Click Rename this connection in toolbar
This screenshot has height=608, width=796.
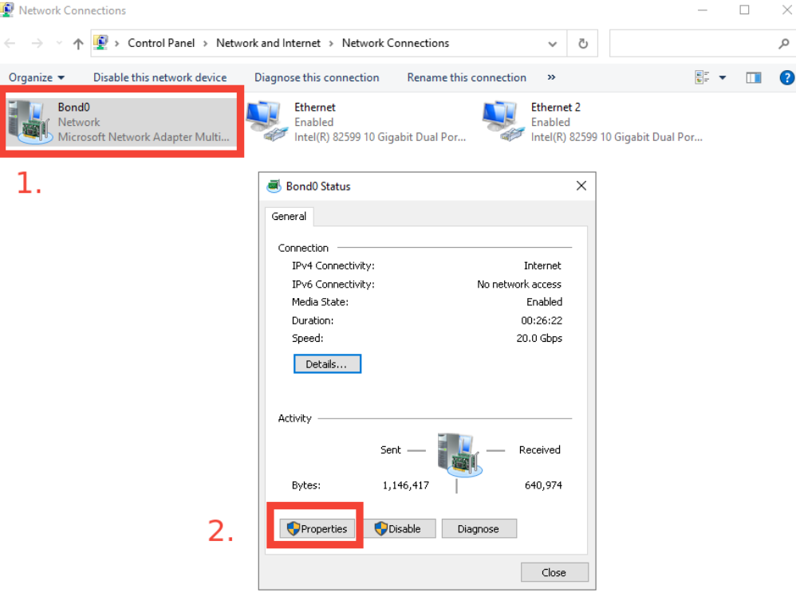click(467, 77)
